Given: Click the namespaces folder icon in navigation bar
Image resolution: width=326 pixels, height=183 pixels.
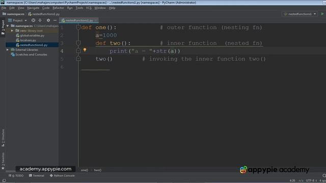Looking at the screenshot, I should pos(4,14).
